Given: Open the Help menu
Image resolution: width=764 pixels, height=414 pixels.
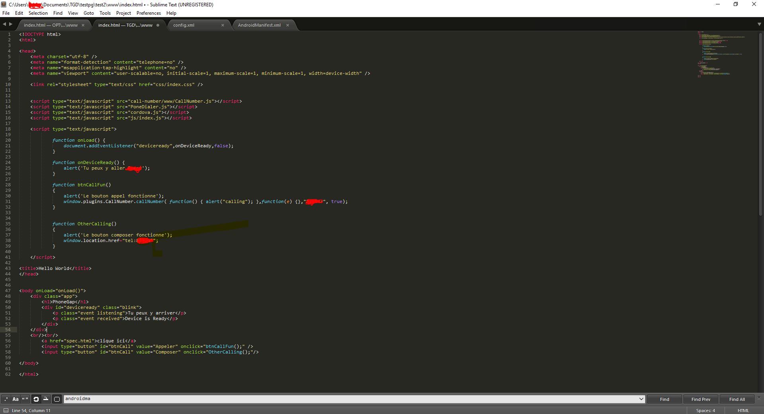Looking at the screenshot, I should click(x=171, y=13).
